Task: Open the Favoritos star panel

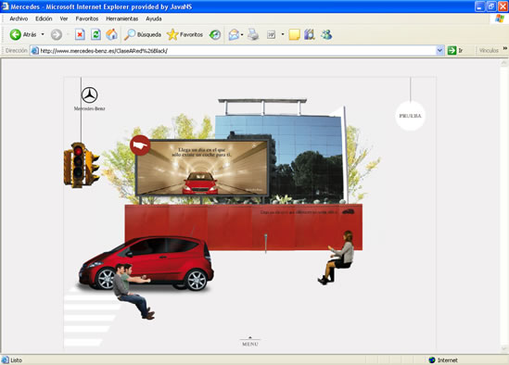Action: (x=185, y=34)
